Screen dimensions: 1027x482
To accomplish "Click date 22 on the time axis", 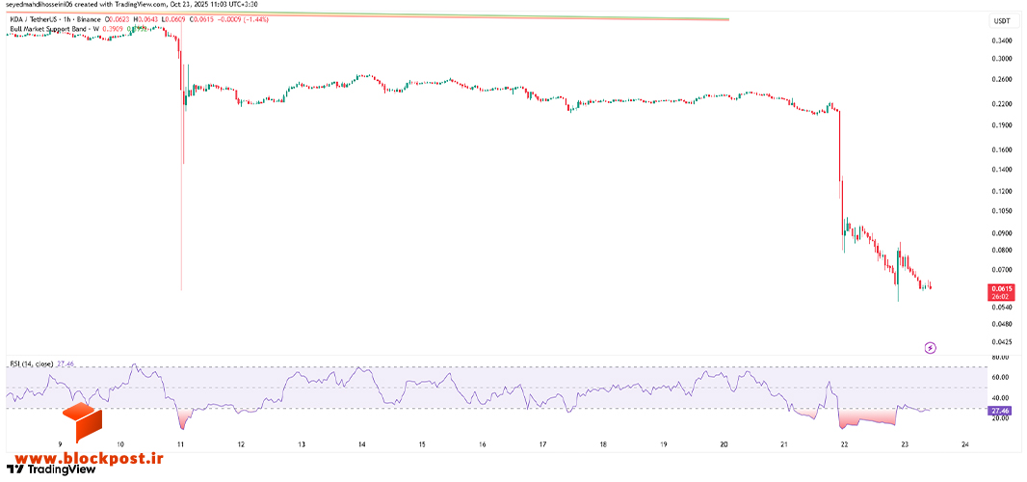I will point(844,444).
